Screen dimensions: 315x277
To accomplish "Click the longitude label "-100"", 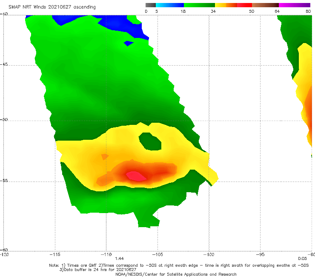I will [209, 254].
